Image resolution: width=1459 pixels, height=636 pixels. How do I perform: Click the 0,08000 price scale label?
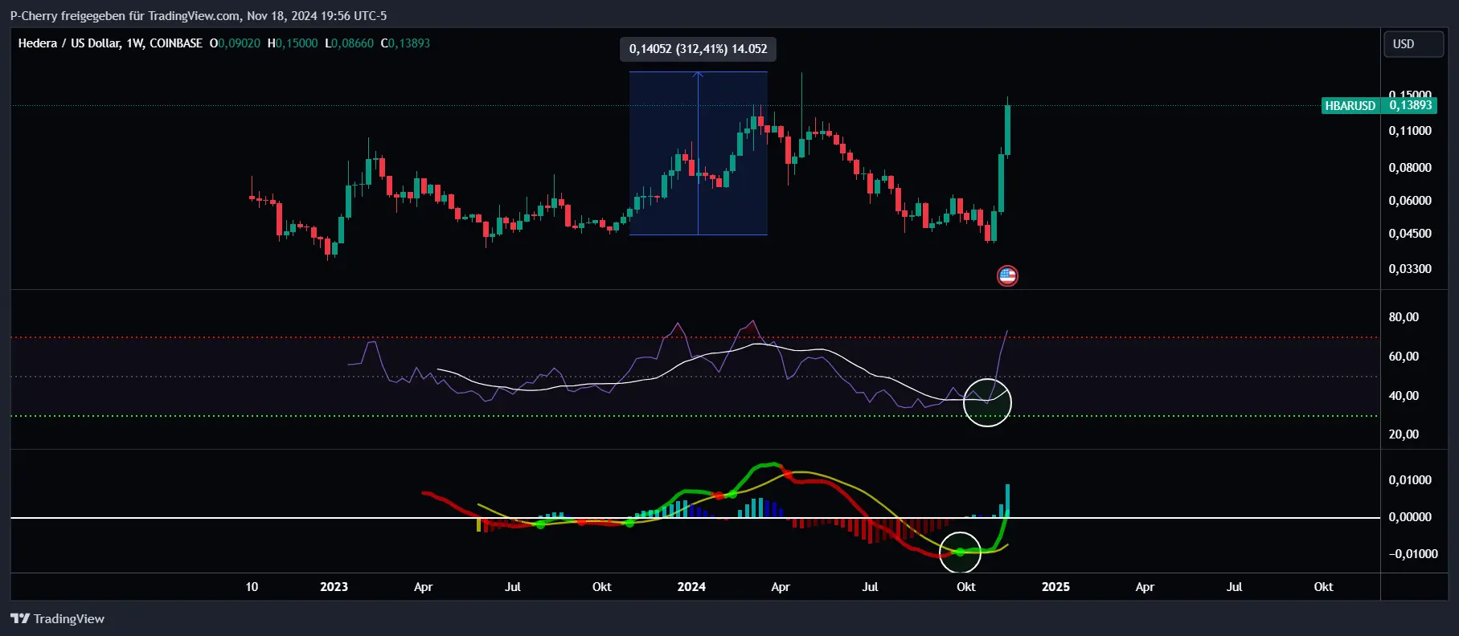pyautogui.click(x=1410, y=168)
